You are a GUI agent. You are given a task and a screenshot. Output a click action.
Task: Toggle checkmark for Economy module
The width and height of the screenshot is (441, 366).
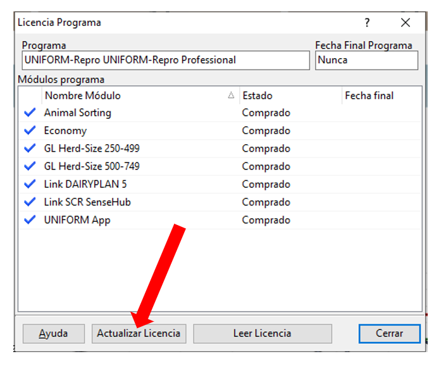pyautogui.click(x=30, y=131)
